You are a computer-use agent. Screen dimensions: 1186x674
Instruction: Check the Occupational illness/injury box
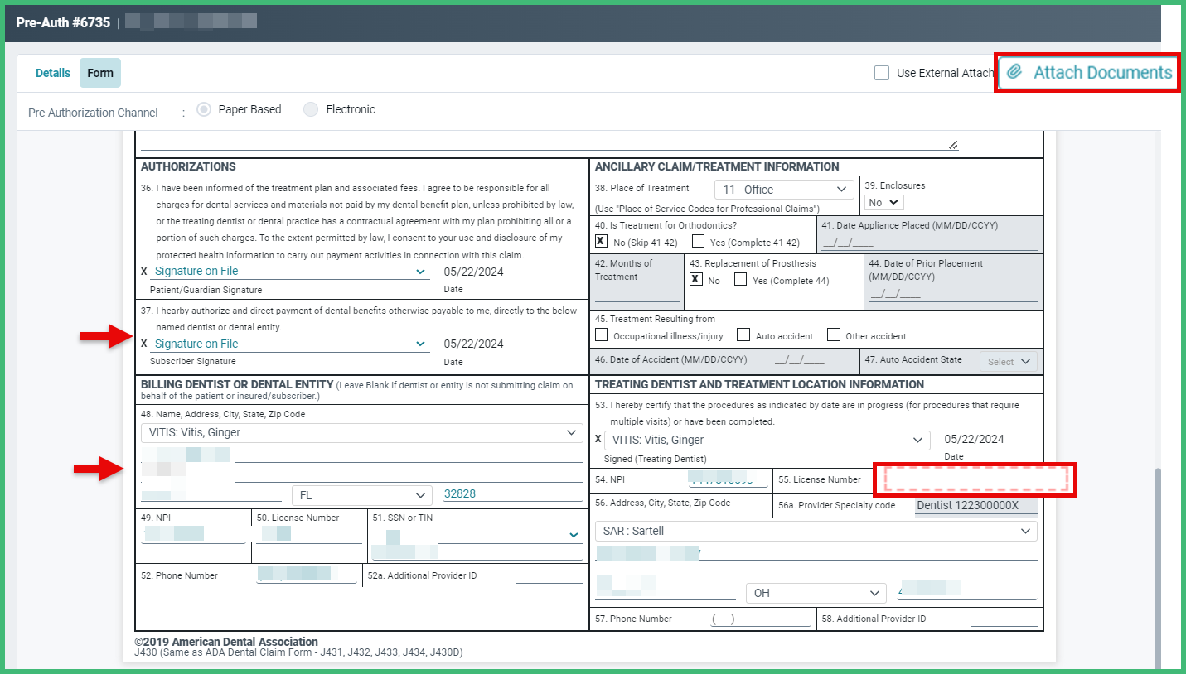coord(602,335)
